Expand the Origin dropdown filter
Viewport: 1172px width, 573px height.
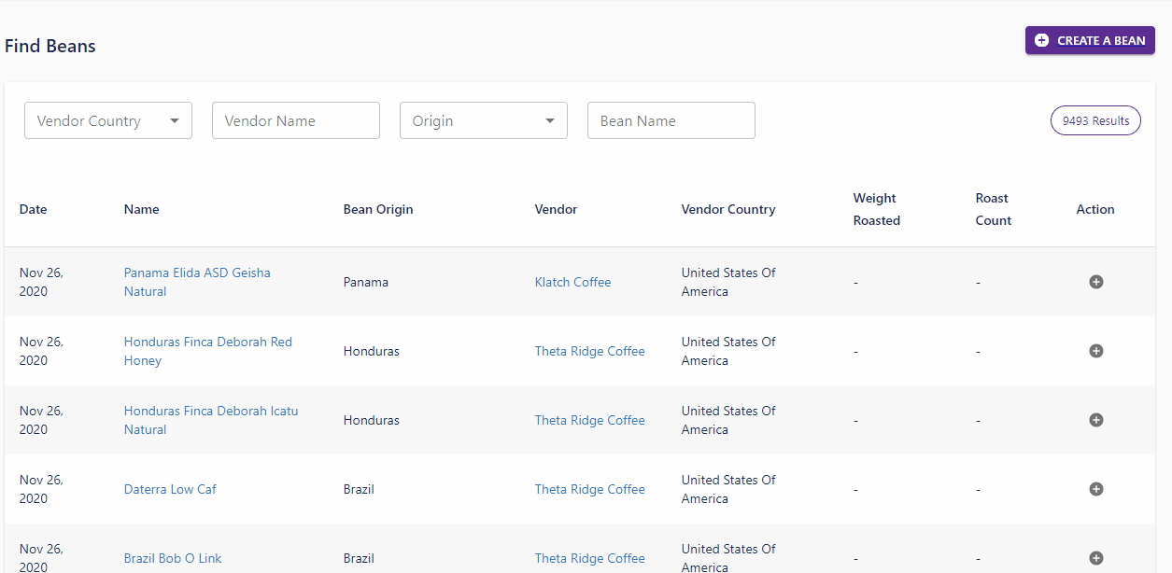point(483,120)
